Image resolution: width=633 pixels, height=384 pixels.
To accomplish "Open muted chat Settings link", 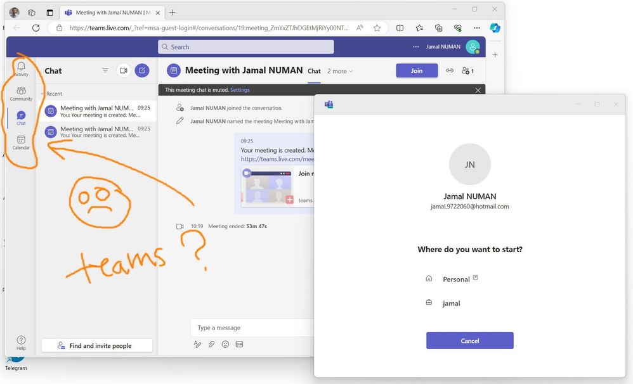I will [x=240, y=90].
